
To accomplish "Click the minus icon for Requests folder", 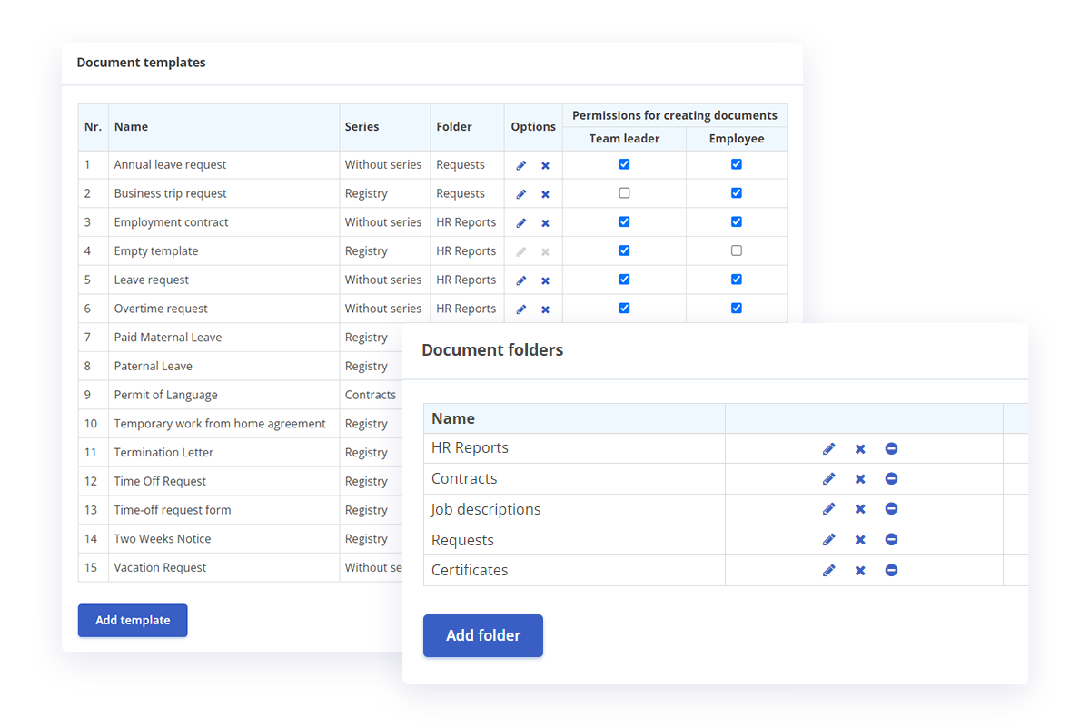I will [x=891, y=540].
